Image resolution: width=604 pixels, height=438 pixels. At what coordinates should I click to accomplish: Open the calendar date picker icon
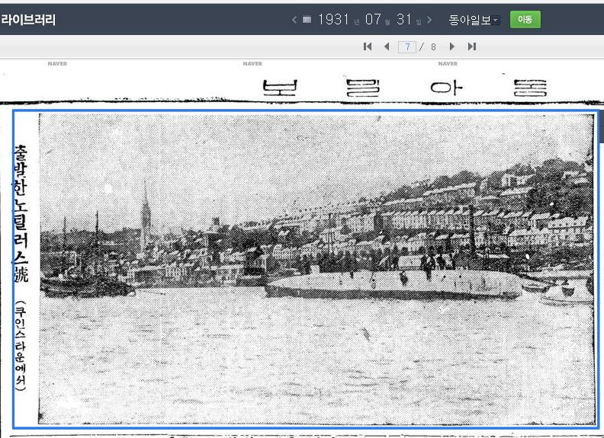(307, 20)
